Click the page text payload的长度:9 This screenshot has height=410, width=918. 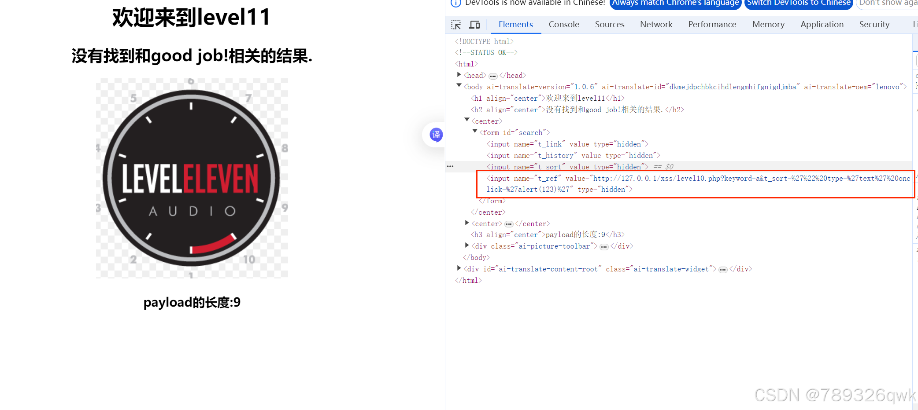point(192,302)
